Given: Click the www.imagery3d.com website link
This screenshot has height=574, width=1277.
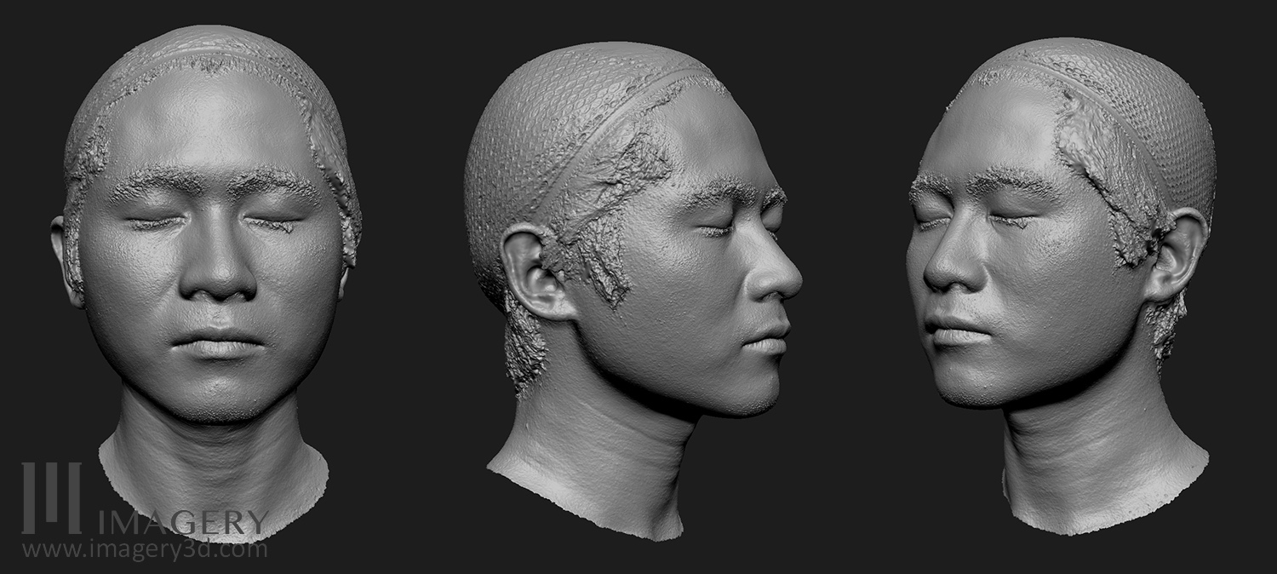Looking at the screenshot, I should (145, 550).
